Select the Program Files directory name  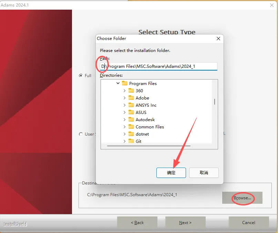143,83
